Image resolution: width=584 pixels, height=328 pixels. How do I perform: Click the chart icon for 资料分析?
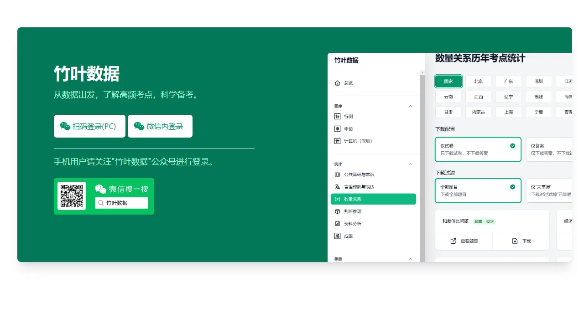click(338, 224)
